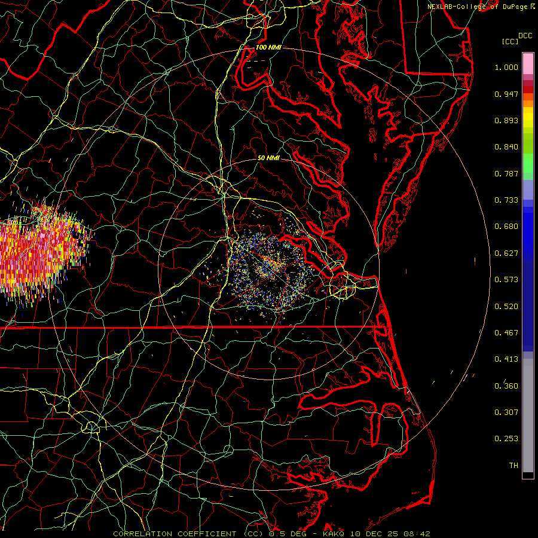Click the 0.307 legend value

(x=506, y=412)
